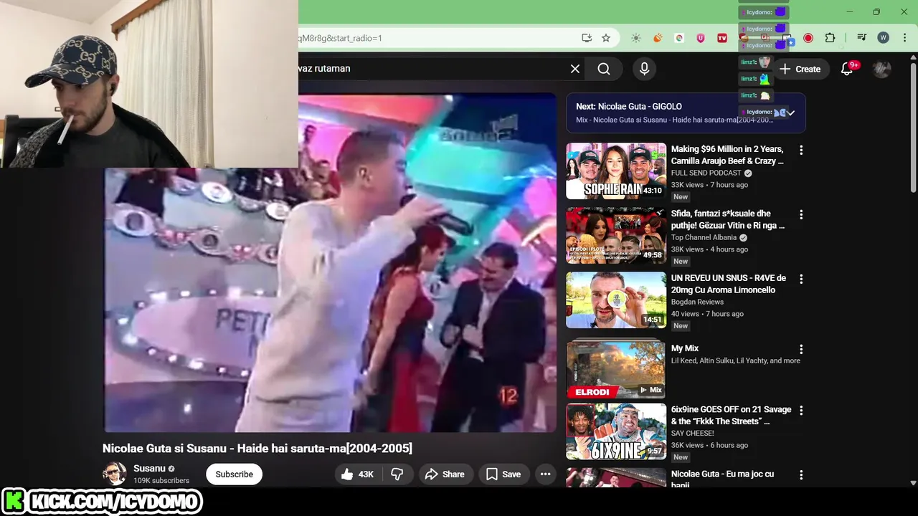The height and width of the screenshot is (516, 918).
Task: Open the Extensions puzzle piece menu
Action: click(830, 38)
